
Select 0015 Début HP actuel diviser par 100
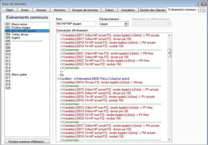click(95, 93)
